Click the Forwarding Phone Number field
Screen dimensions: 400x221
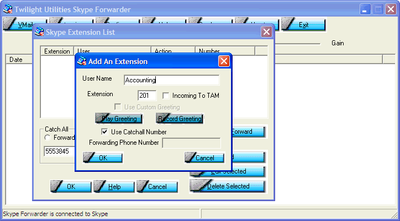(191, 143)
